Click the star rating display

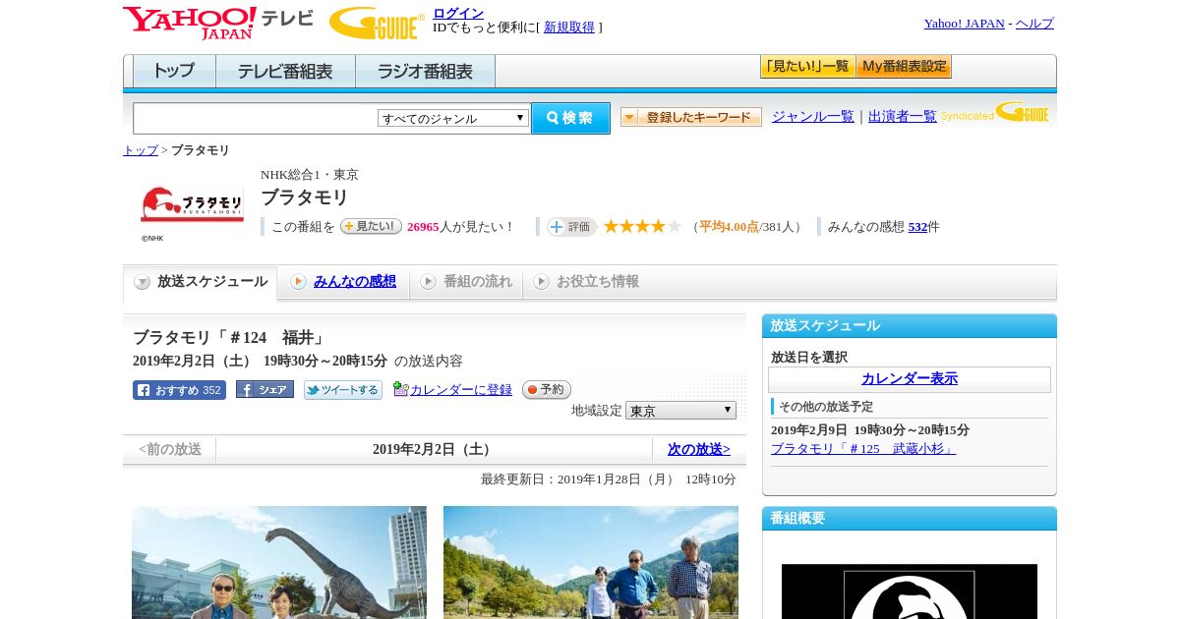642,226
